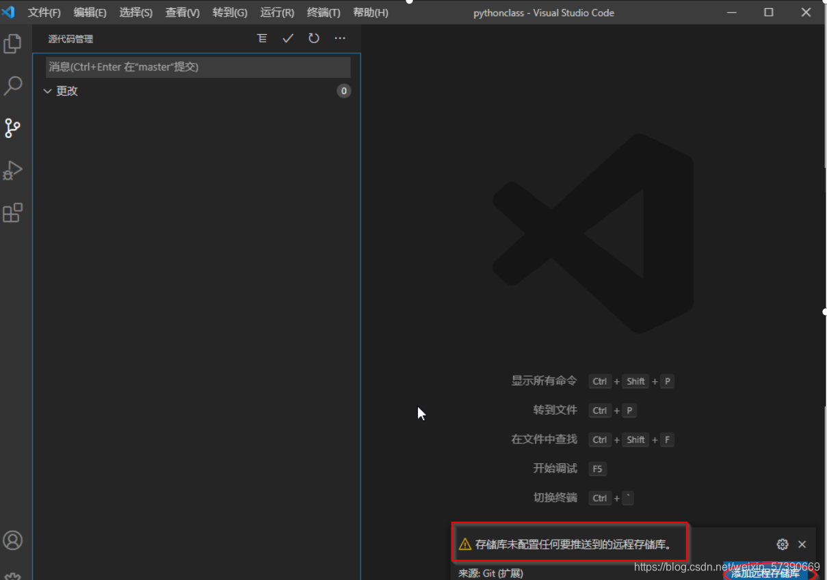Open the Search view in activity bar

(x=12, y=86)
